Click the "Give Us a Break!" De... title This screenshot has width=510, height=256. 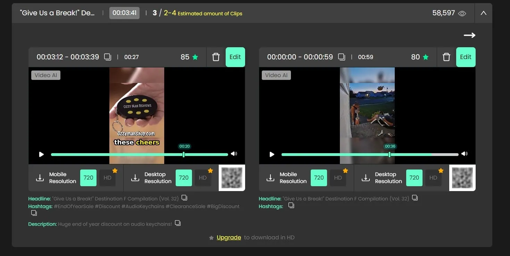tap(57, 13)
